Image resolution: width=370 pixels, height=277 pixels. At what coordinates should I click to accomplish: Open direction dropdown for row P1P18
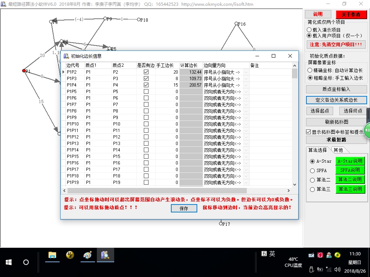point(246,176)
